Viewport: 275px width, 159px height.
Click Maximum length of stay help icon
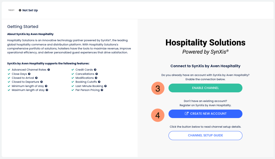click(47, 90)
